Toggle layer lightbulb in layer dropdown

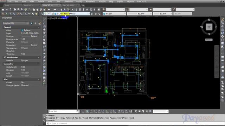click(x=45, y=14)
